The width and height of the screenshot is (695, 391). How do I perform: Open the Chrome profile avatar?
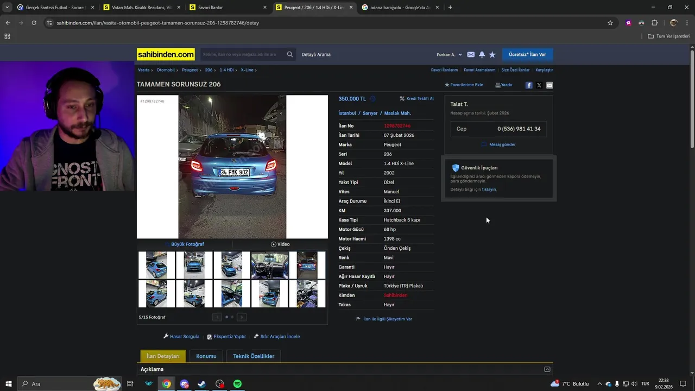pyautogui.click(x=674, y=23)
